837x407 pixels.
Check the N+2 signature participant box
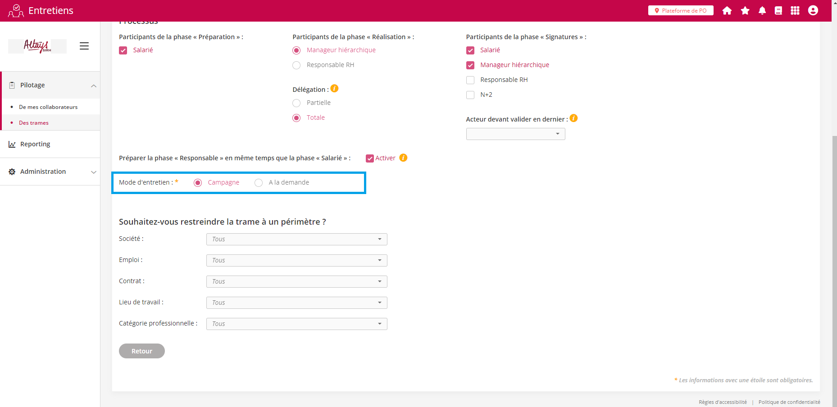tap(470, 95)
